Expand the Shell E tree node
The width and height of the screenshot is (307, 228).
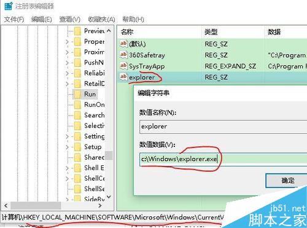(x=67, y=168)
